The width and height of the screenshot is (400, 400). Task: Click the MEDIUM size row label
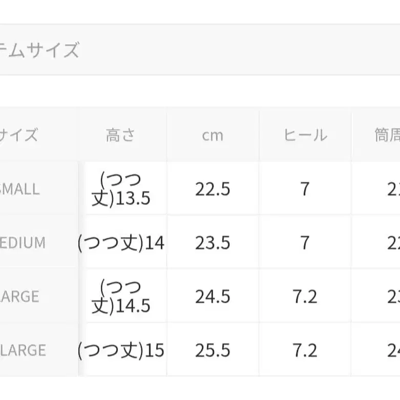(x=23, y=242)
